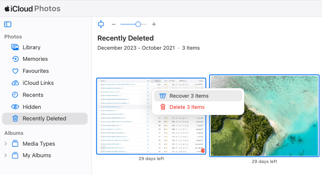322x175 pixels.
Task: Click the Library photo stack icon
Action: click(x=15, y=47)
